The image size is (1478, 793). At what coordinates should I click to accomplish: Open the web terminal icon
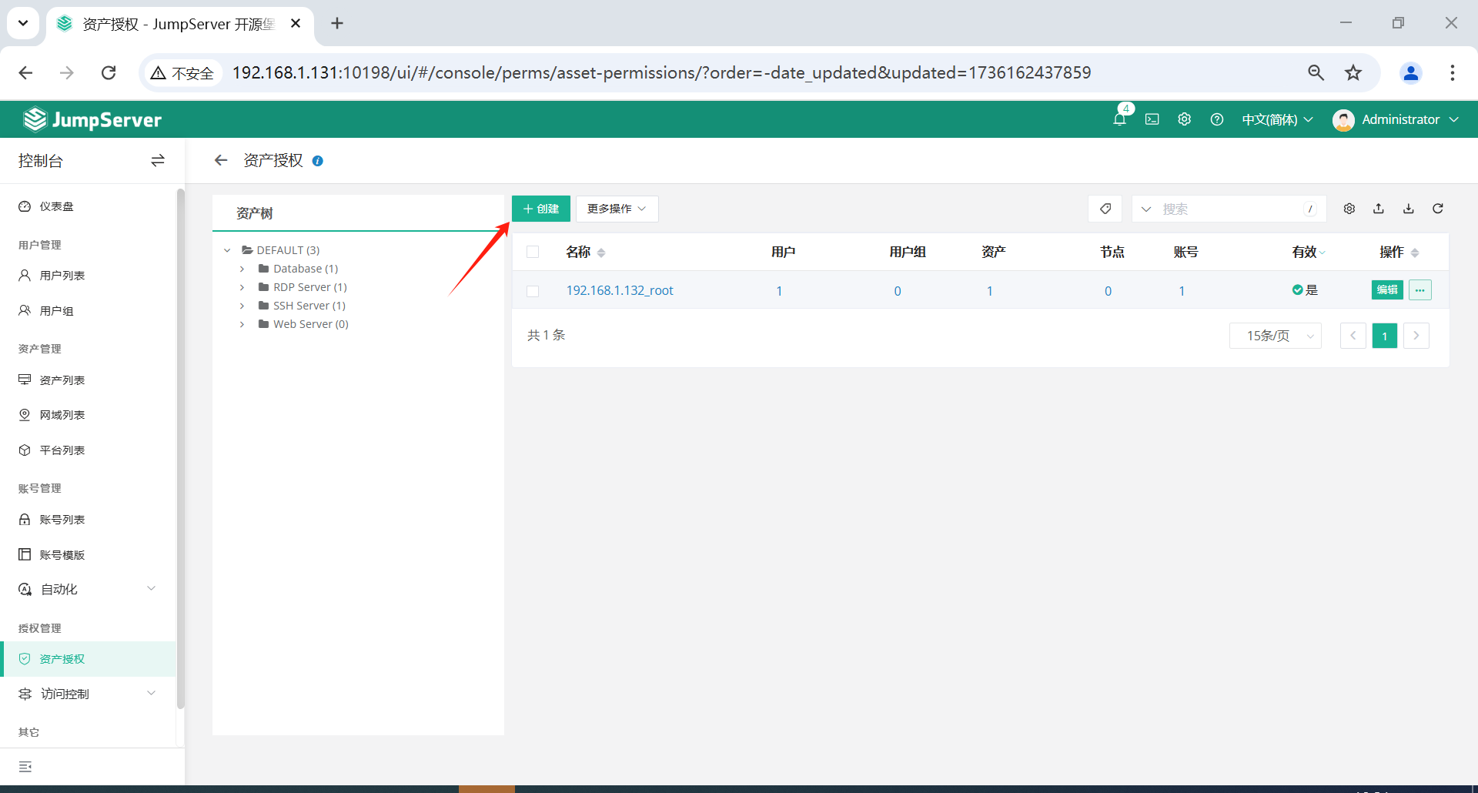[x=1152, y=119]
